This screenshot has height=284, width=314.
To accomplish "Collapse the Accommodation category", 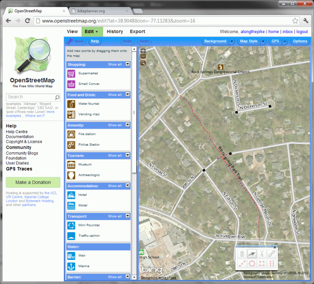I will (127, 185).
